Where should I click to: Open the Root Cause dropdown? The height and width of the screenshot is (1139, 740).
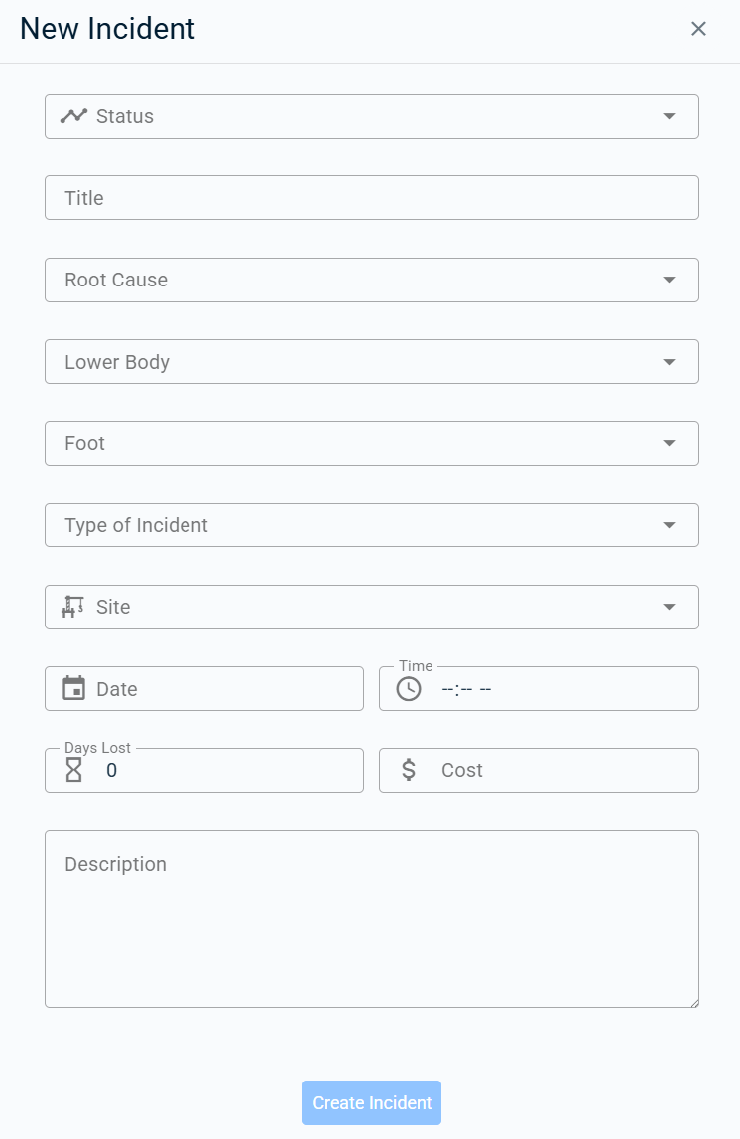371,280
